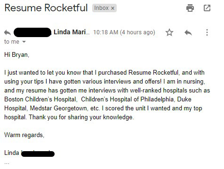Remove the Inbox label using its x
This screenshot has width=224, height=169.
(x=112, y=8)
